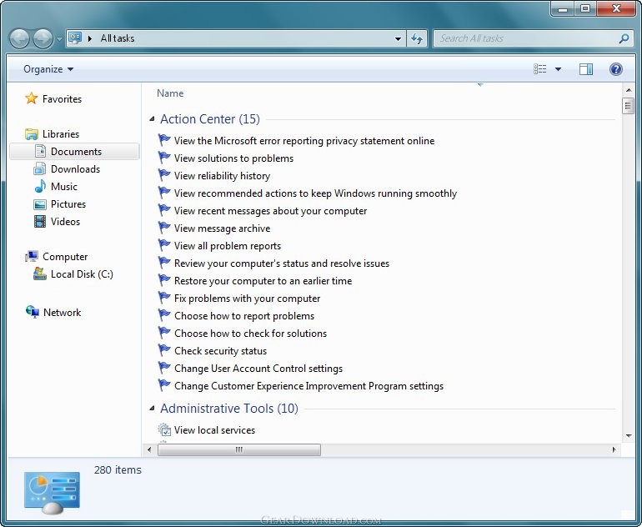Click the All tasks breadcrumb label
Viewport: 642px width, 527px height.
118,38
